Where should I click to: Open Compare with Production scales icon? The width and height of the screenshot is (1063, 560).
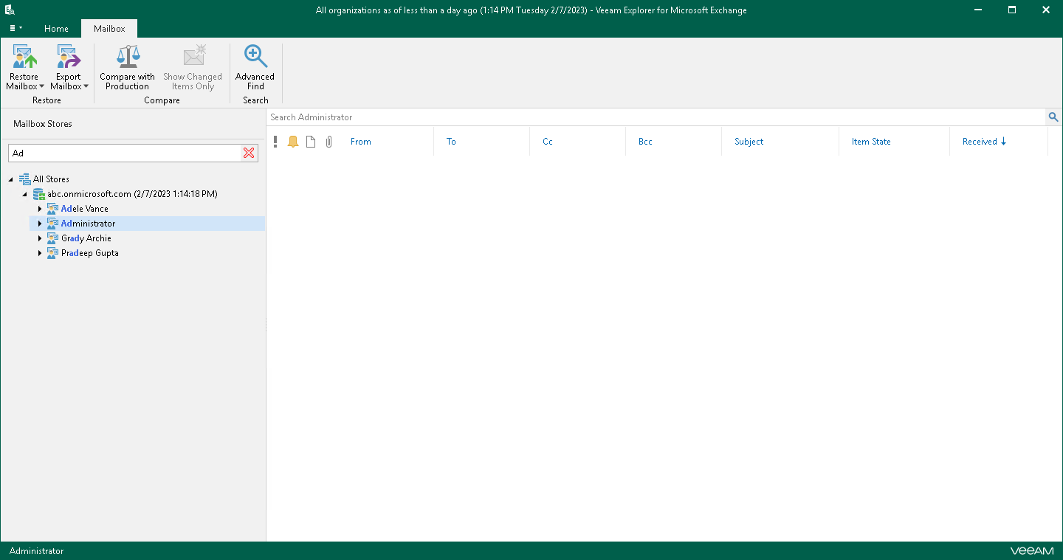pos(128,56)
